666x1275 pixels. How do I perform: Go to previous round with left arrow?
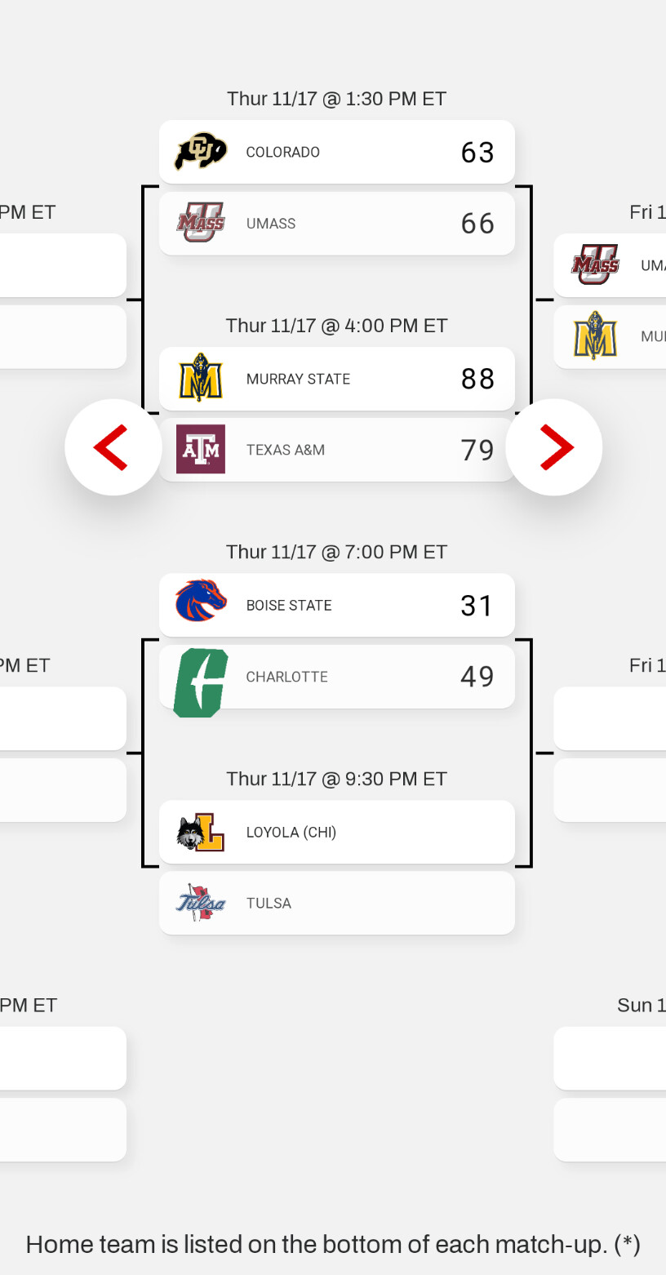pos(113,447)
